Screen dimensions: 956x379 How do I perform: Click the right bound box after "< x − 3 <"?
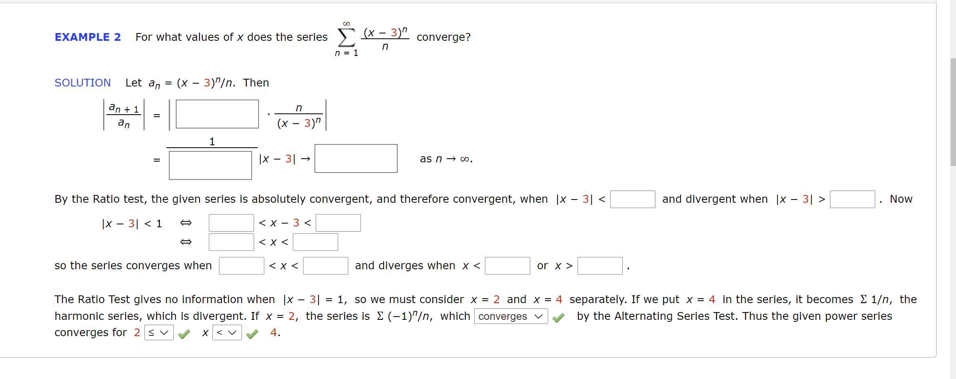[x=339, y=223]
